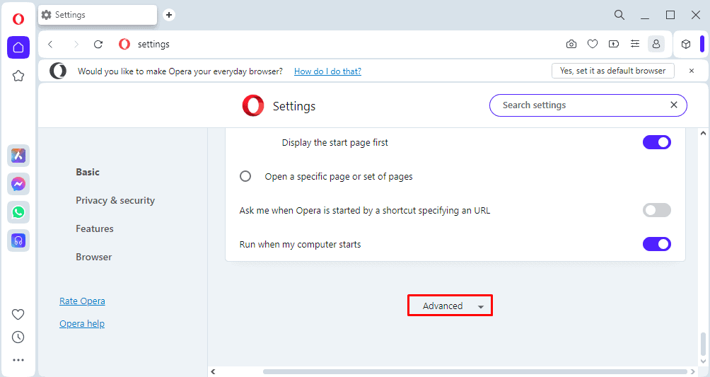The image size is (710, 377).
Task: Open the Pinboards heart in the sidebar bottom
Action: 18,314
